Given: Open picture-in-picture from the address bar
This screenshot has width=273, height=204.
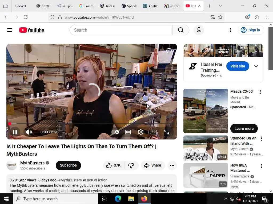Looking at the screenshot, I should (x=212, y=17).
